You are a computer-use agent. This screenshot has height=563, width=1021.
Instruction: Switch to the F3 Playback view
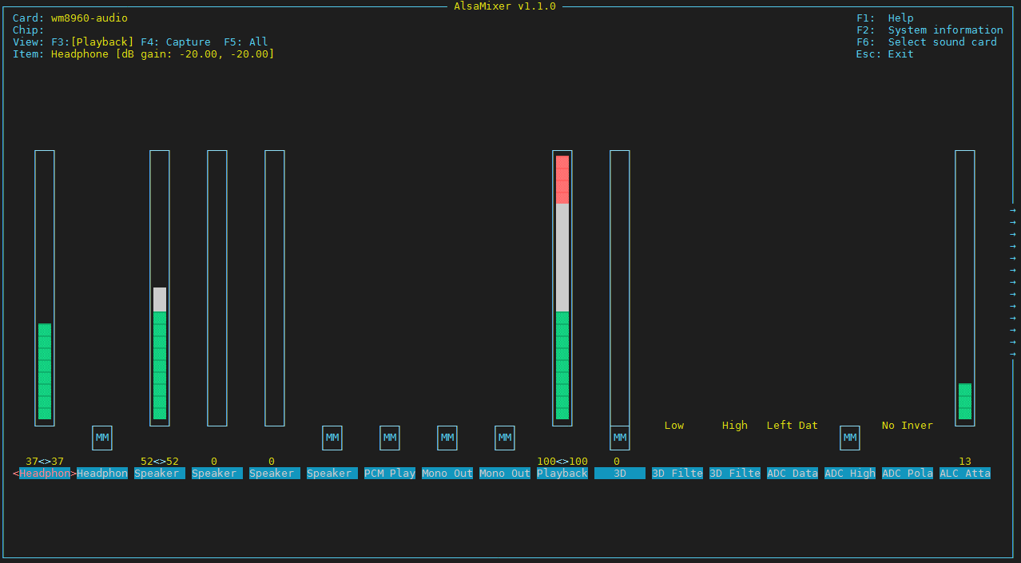click(93, 42)
